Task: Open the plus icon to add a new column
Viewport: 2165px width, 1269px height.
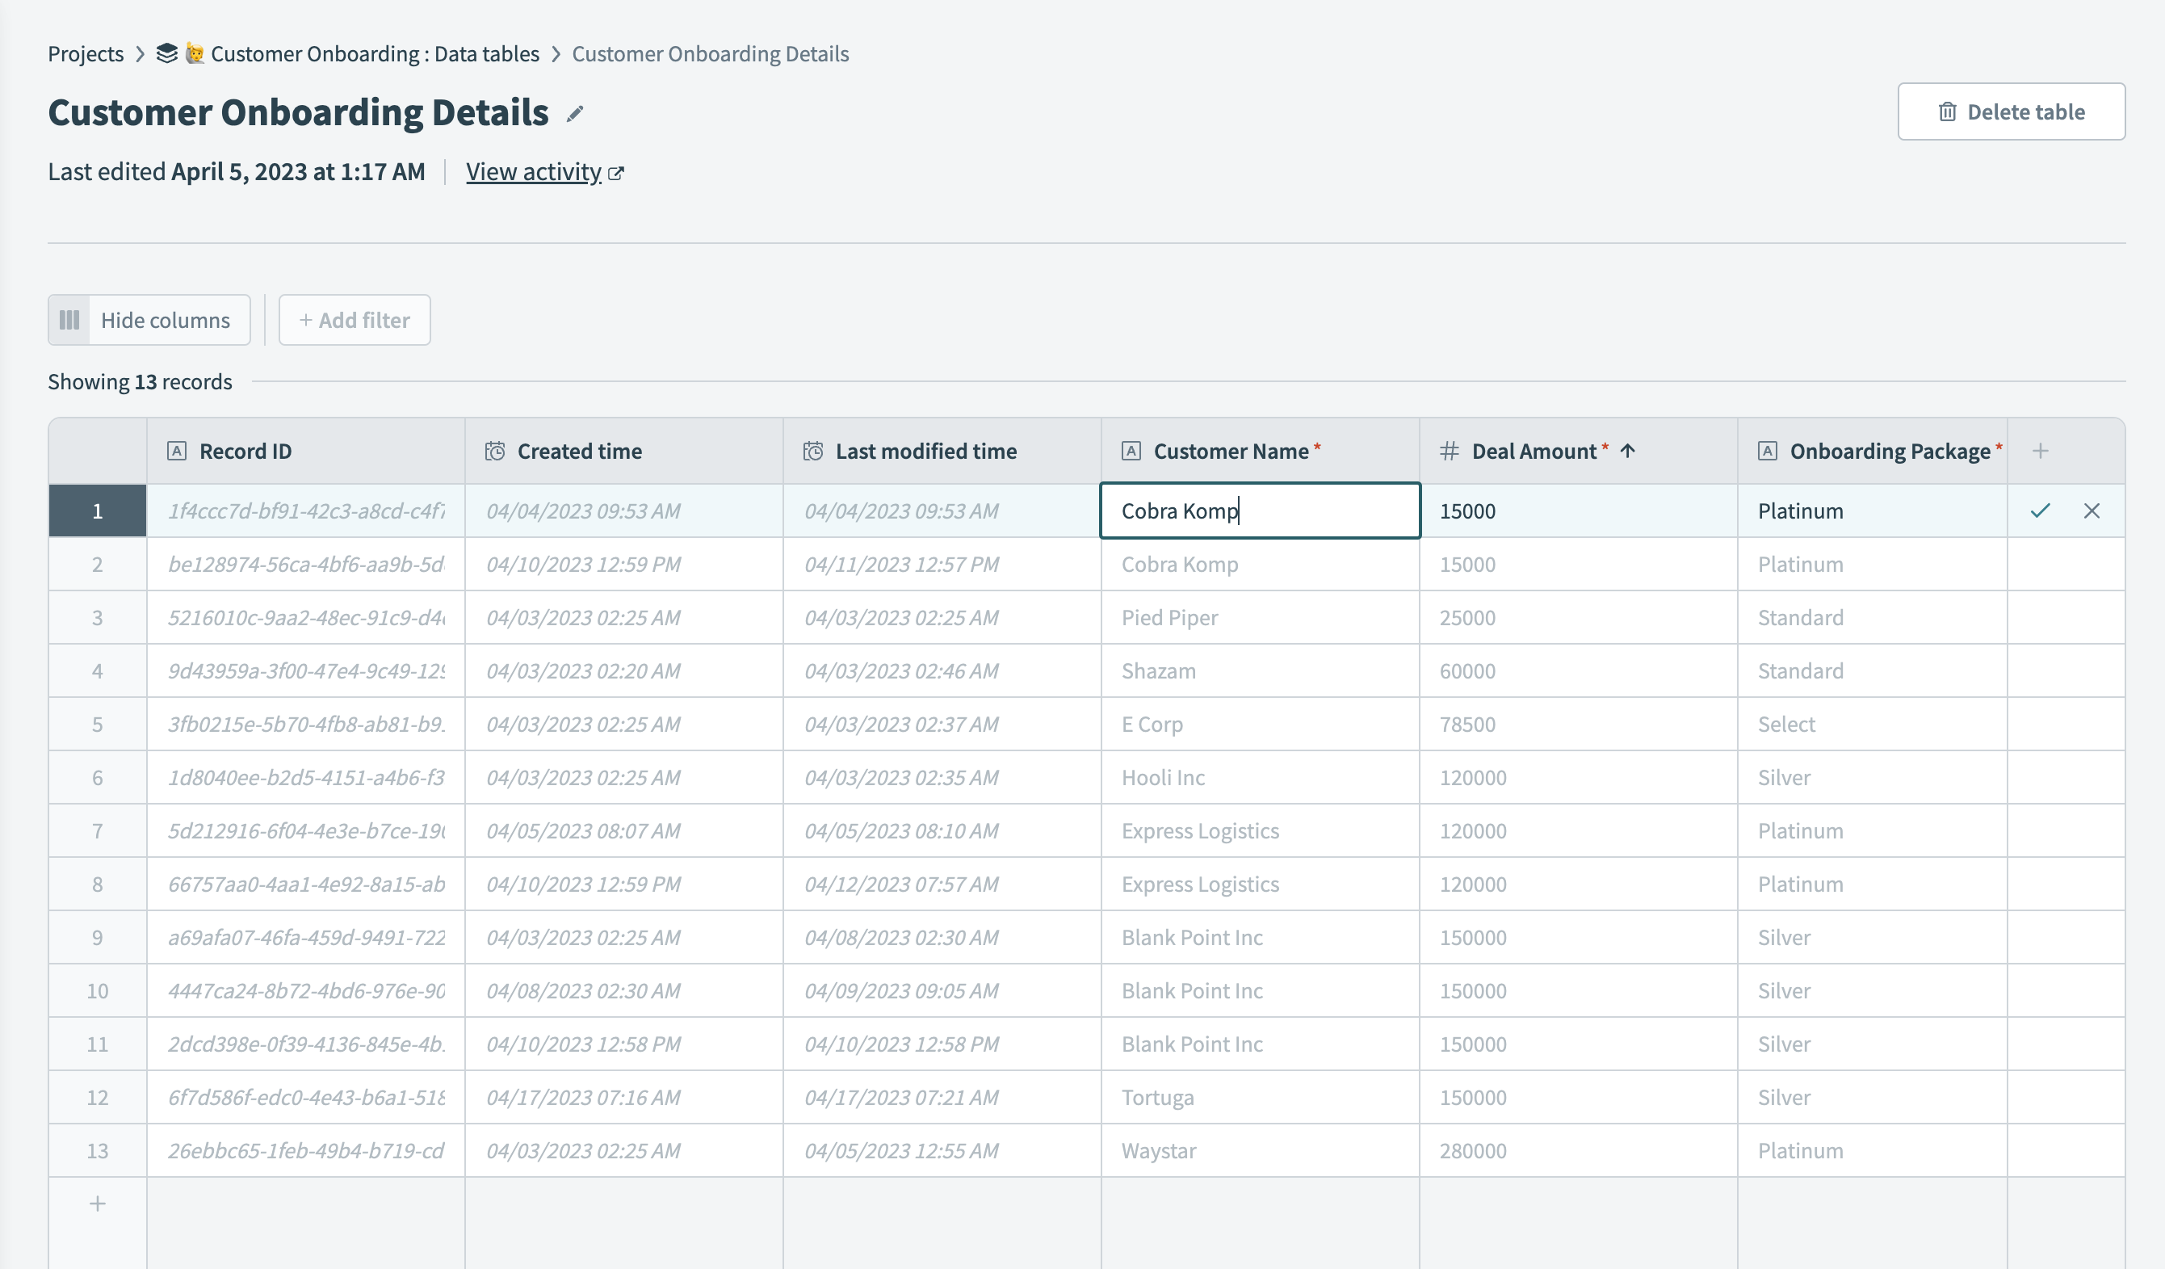Action: [x=2041, y=449]
